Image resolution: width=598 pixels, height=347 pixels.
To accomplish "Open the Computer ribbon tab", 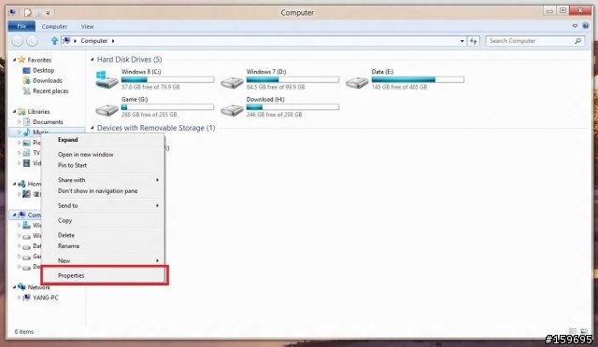I will tap(54, 26).
